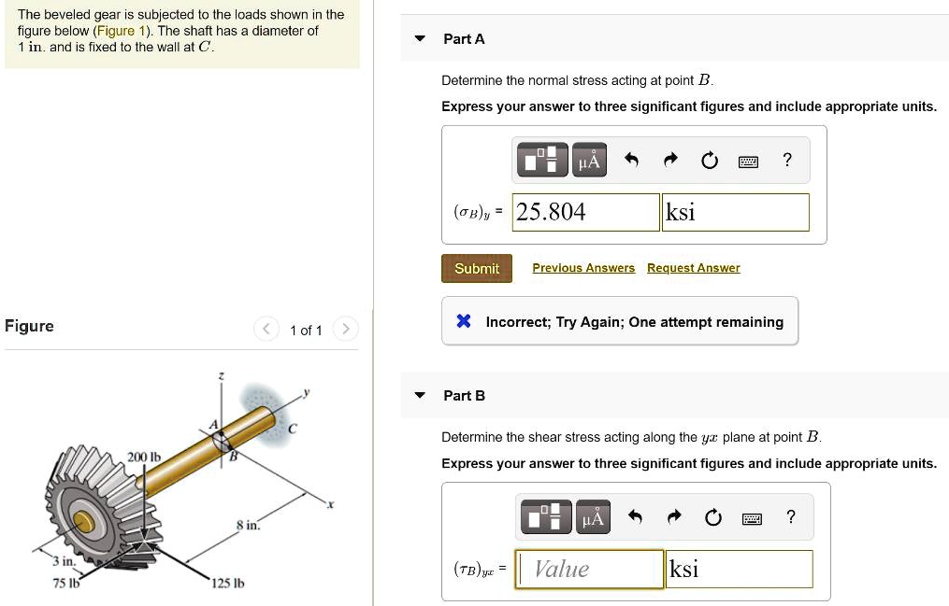Image resolution: width=949 pixels, height=606 pixels.
Task: Click the Request Answer link
Action: [x=693, y=267]
